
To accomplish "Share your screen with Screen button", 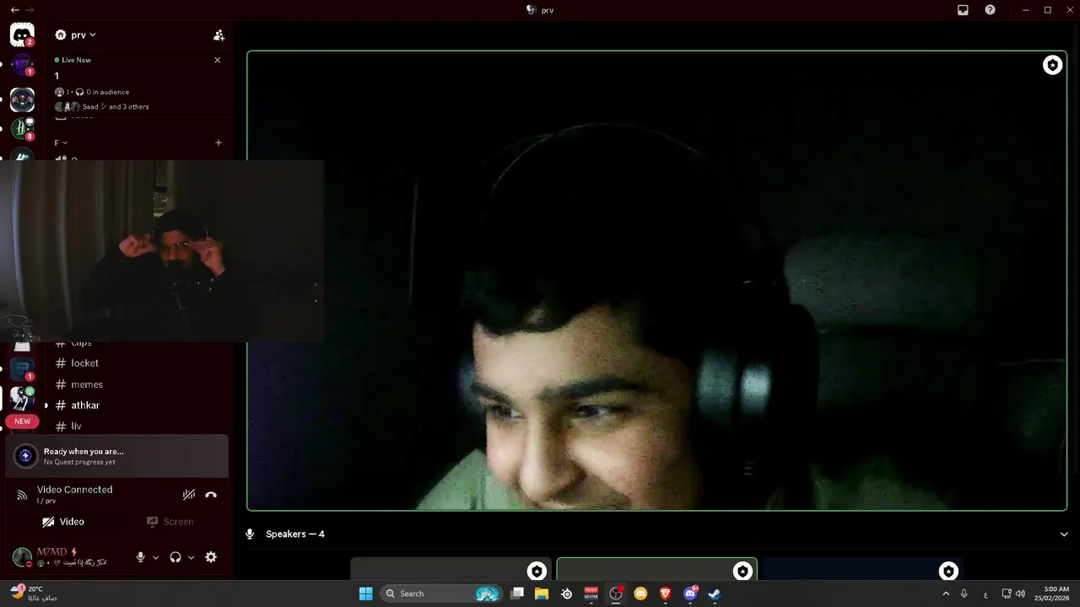I will point(170,522).
